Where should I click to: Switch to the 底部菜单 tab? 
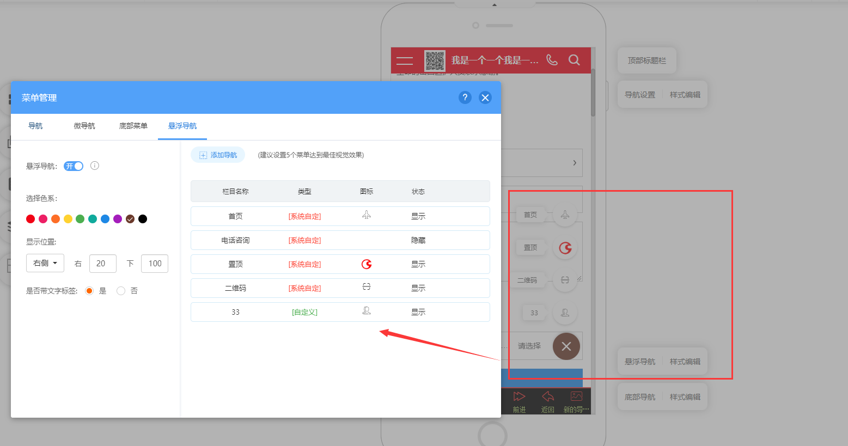click(133, 126)
